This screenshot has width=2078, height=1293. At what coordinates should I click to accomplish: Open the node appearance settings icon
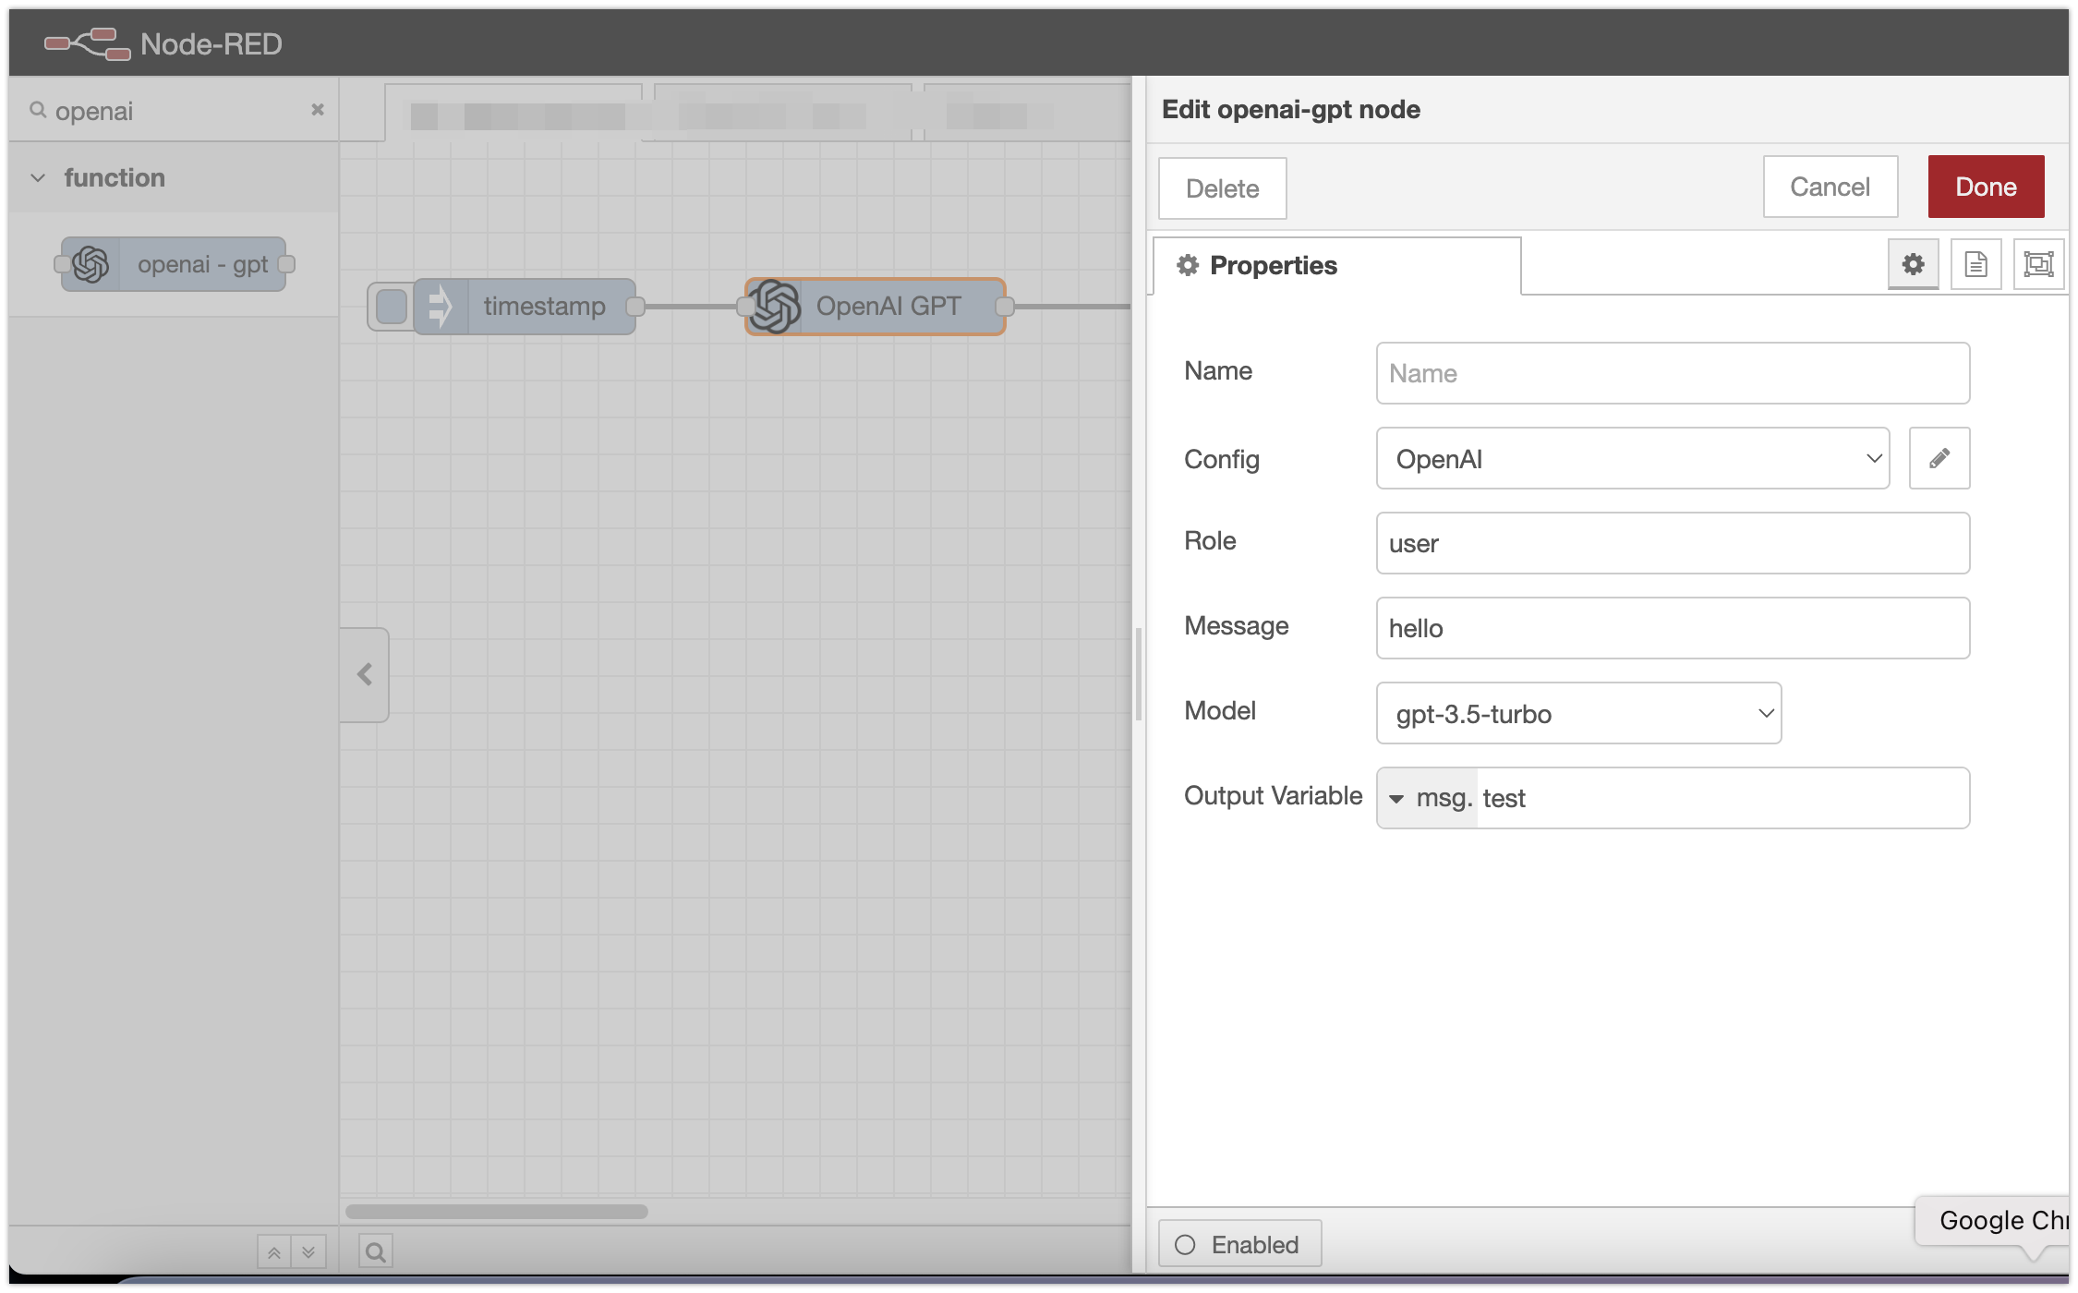2038,264
